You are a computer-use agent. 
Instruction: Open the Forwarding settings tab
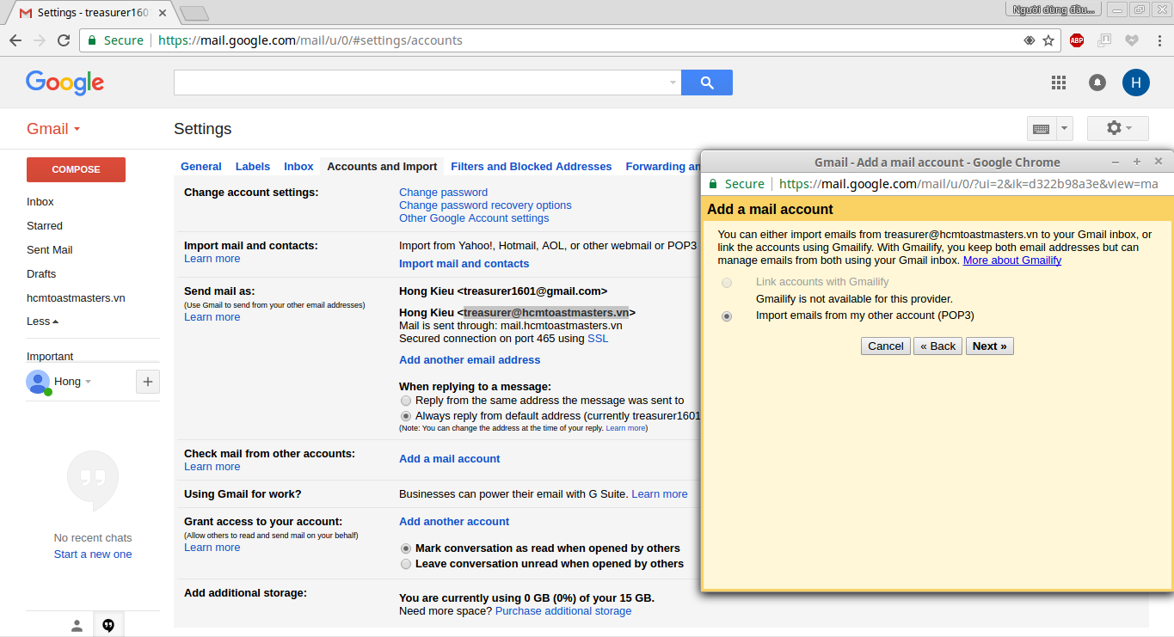pyautogui.click(x=663, y=167)
